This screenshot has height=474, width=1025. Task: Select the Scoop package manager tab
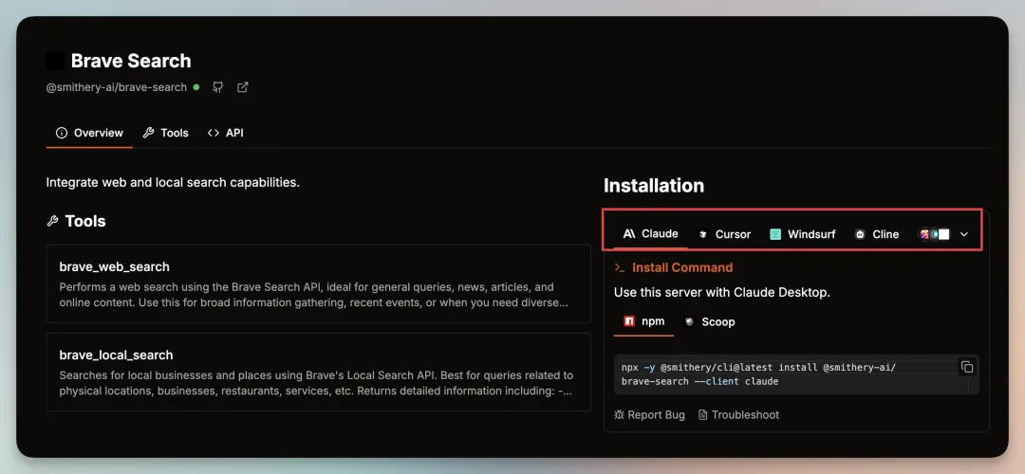point(710,322)
